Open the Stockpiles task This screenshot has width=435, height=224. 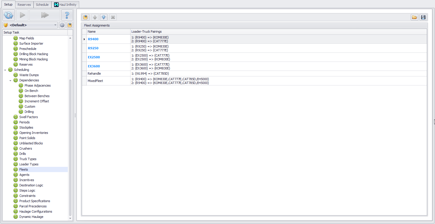point(26,127)
